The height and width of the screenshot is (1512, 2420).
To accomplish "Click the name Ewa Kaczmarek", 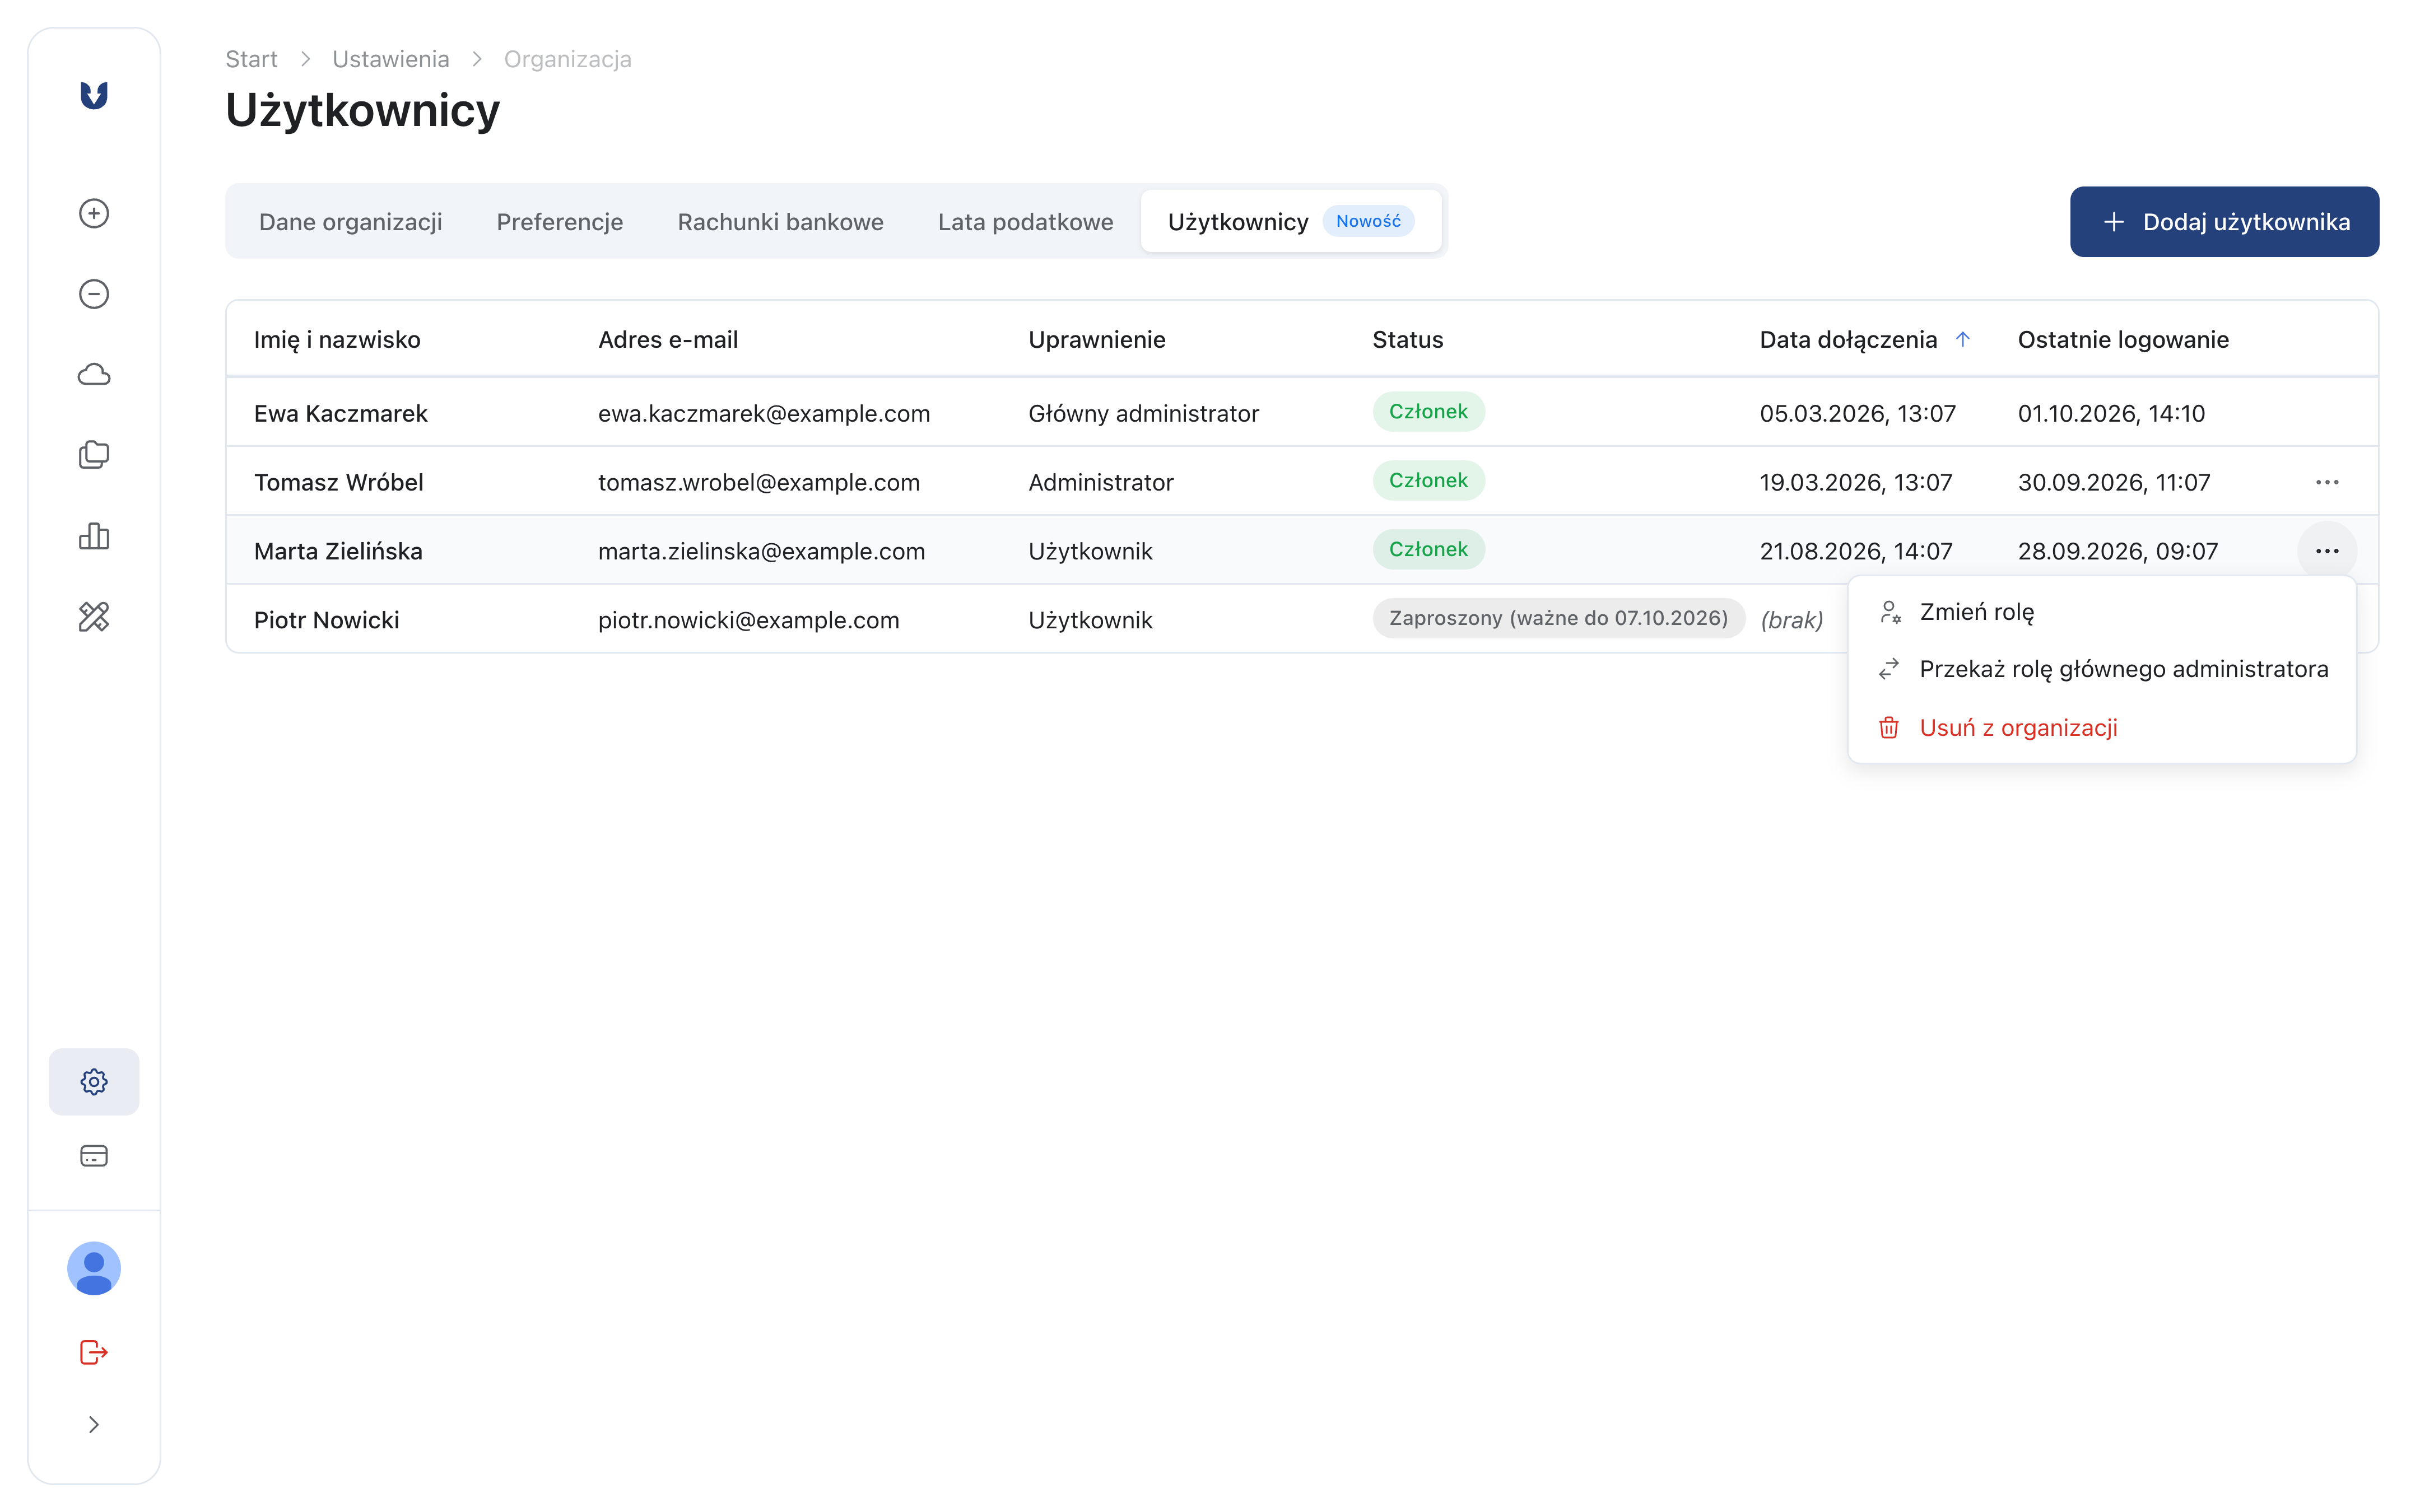I will (x=340, y=413).
